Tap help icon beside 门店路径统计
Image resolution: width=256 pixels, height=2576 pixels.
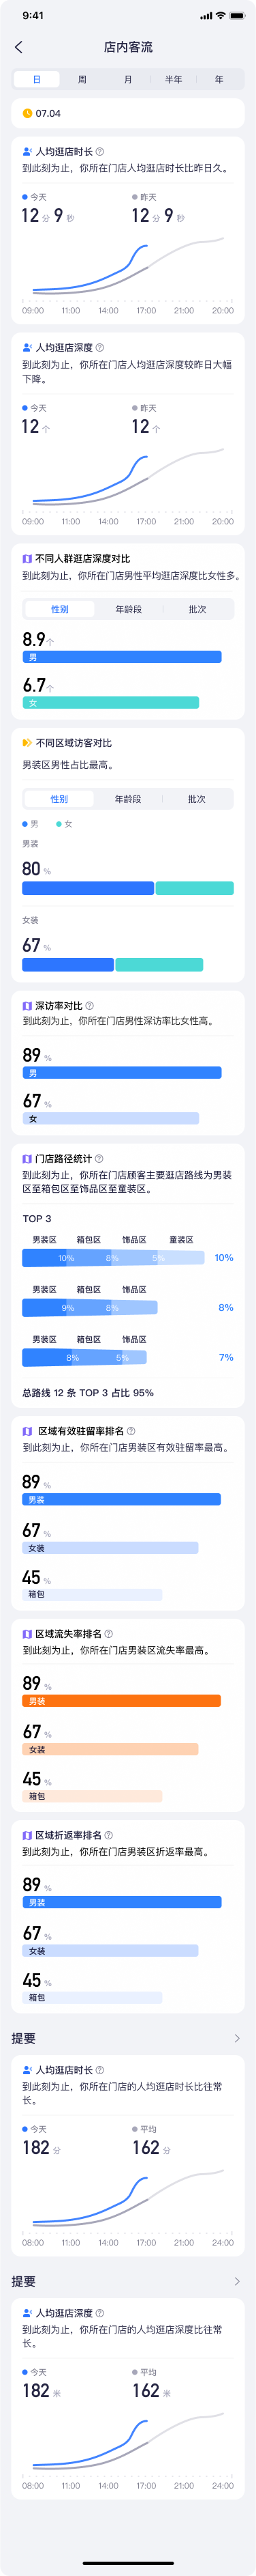click(99, 1159)
